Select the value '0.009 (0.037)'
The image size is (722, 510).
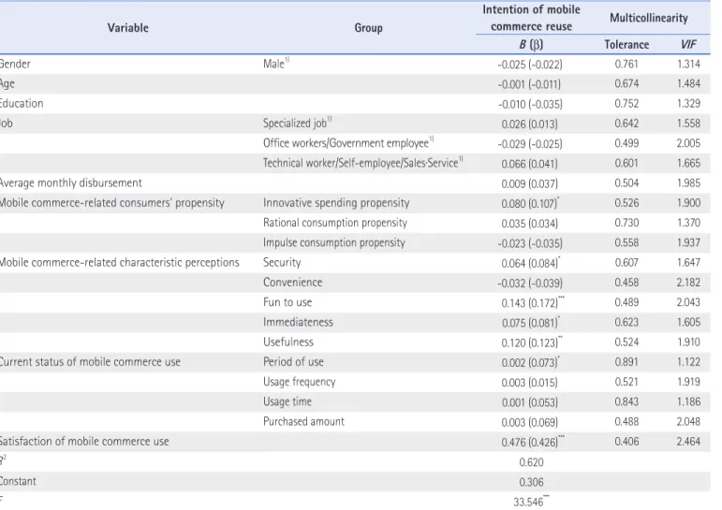pos(529,183)
